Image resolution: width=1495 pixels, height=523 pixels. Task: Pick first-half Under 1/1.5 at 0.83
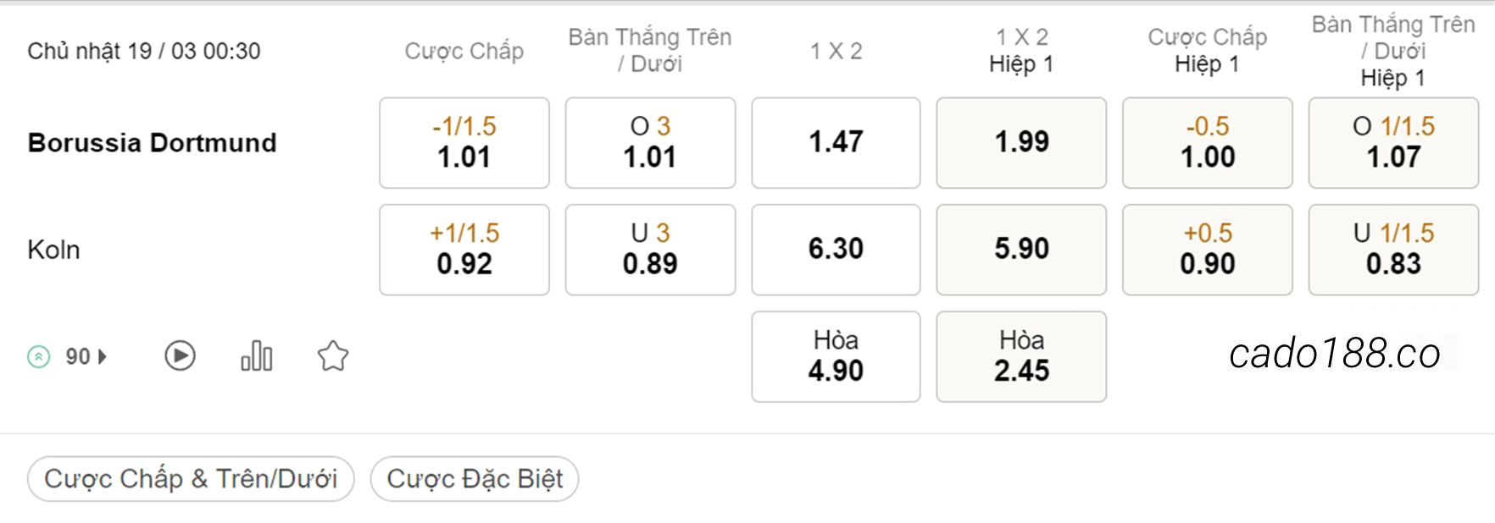coord(1393,249)
